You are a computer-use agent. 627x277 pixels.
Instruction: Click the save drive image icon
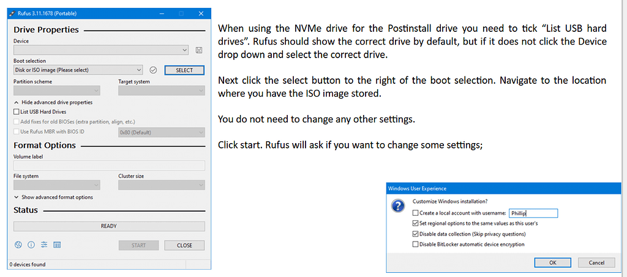coord(199,50)
